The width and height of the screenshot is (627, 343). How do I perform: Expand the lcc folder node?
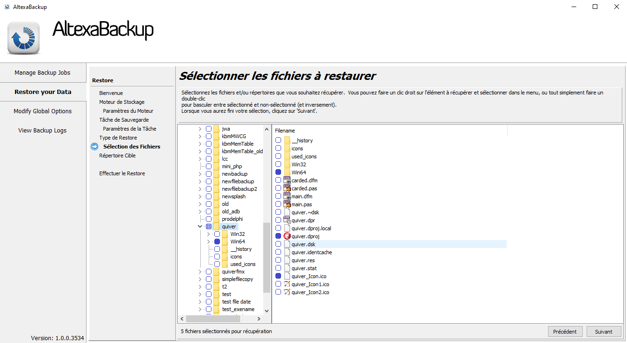click(x=200, y=159)
